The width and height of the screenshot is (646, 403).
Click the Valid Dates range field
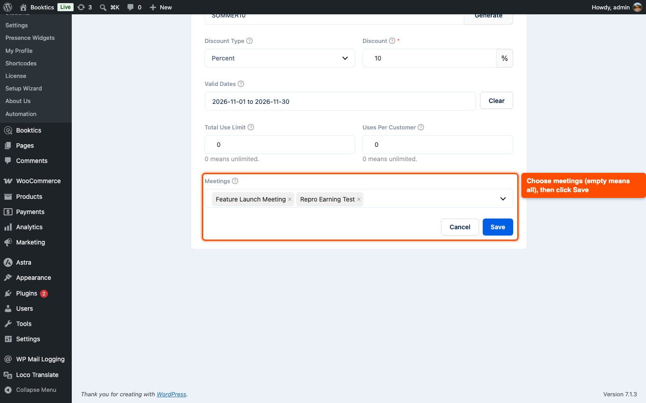[x=340, y=101]
